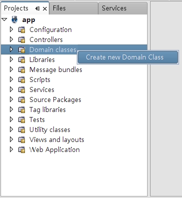
Task: Select the Services folder in the tree
Action: pyautogui.click(x=42, y=89)
